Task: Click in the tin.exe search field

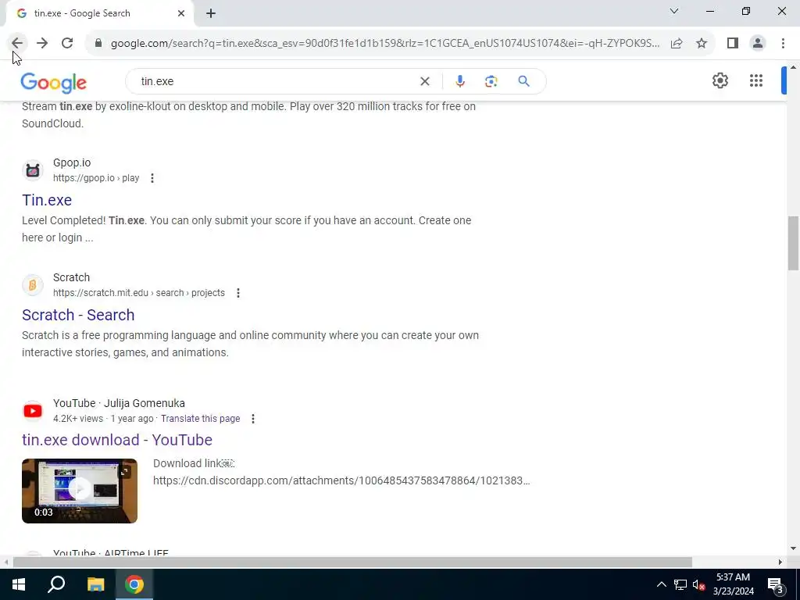Action: pos(276,81)
